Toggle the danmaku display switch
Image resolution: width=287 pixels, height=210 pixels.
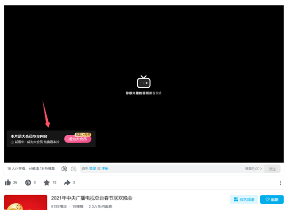(x=64, y=169)
